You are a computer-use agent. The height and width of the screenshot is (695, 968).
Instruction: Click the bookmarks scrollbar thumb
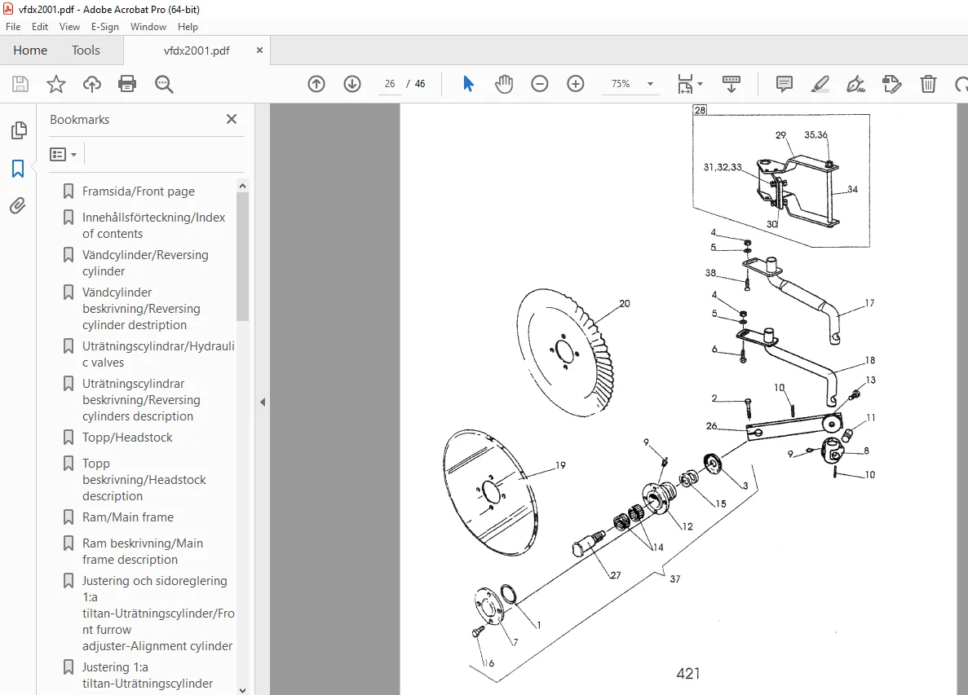pyautogui.click(x=243, y=257)
